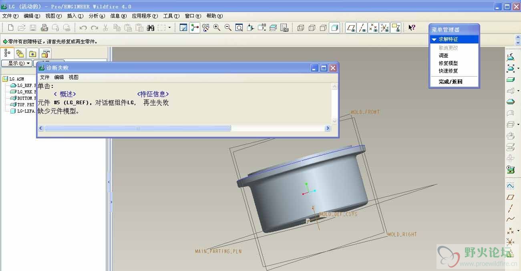Select TOP.PRT in model tree
The width and height of the screenshot is (521, 271).
(22, 105)
